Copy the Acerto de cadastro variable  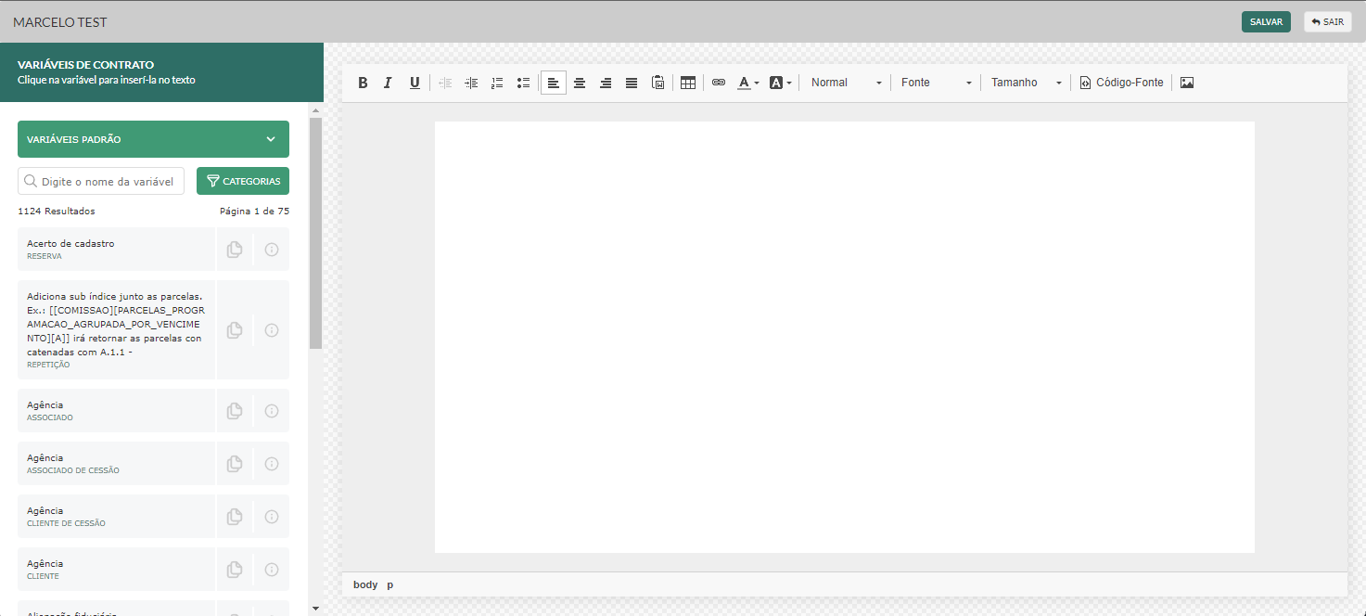pyautogui.click(x=235, y=249)
